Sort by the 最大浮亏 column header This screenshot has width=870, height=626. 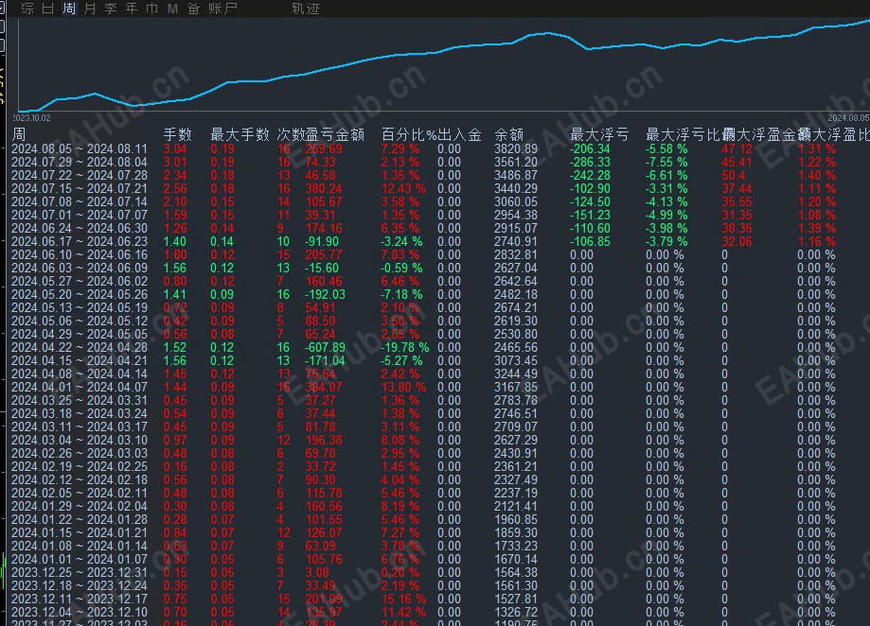pyautogui.click(x=599, y=134)
